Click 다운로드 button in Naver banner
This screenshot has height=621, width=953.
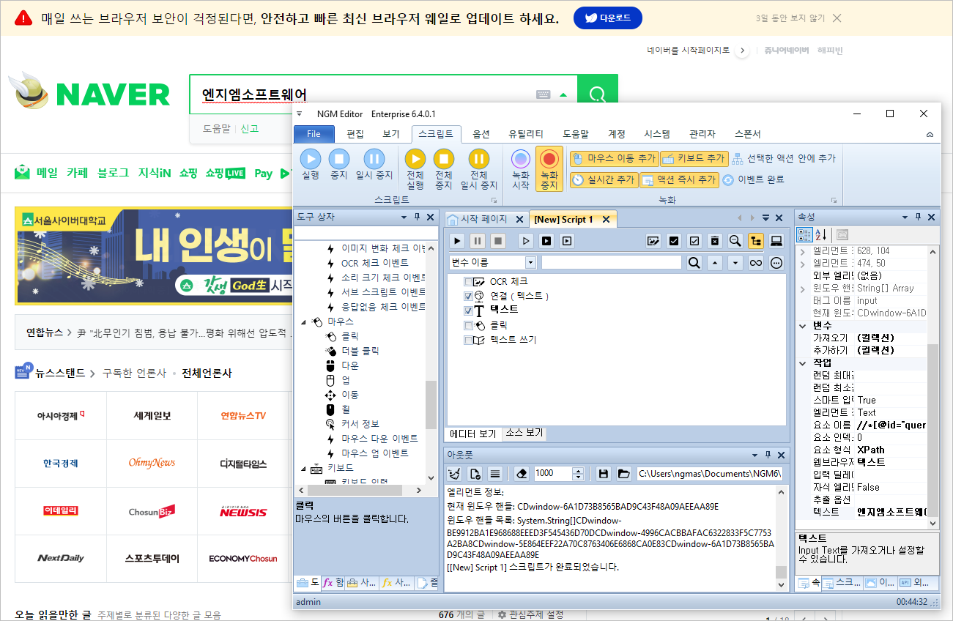click(608, 18)
